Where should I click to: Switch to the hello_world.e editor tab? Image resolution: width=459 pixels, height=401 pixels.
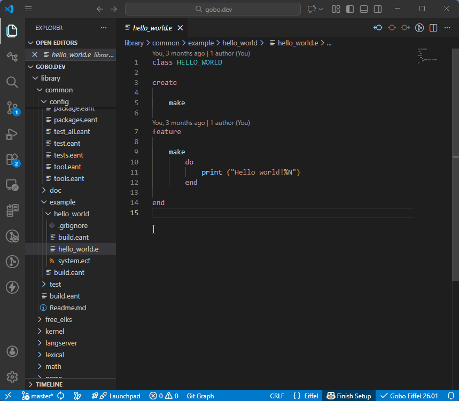tap(151, 27)
